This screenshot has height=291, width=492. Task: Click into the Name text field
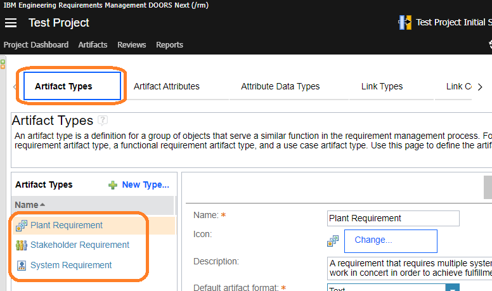(x=392, y=218)
